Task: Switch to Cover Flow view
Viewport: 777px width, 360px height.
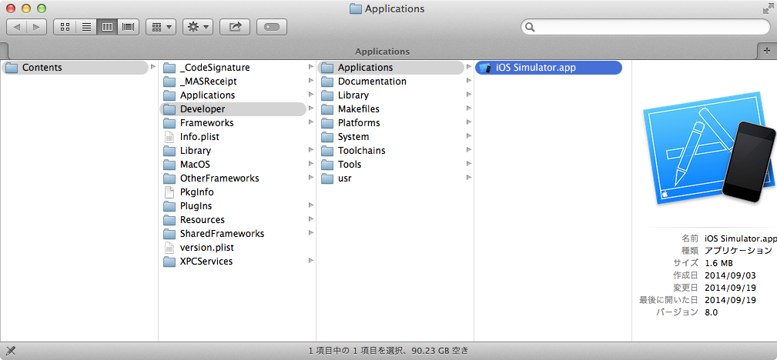Action: [129, 27]
